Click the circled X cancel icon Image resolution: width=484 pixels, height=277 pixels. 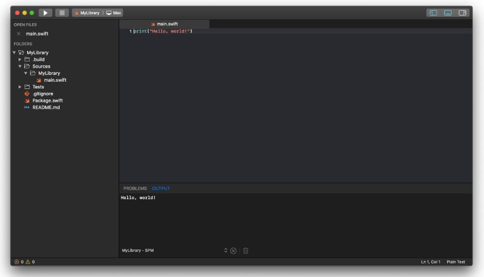[x=234, y=251]
